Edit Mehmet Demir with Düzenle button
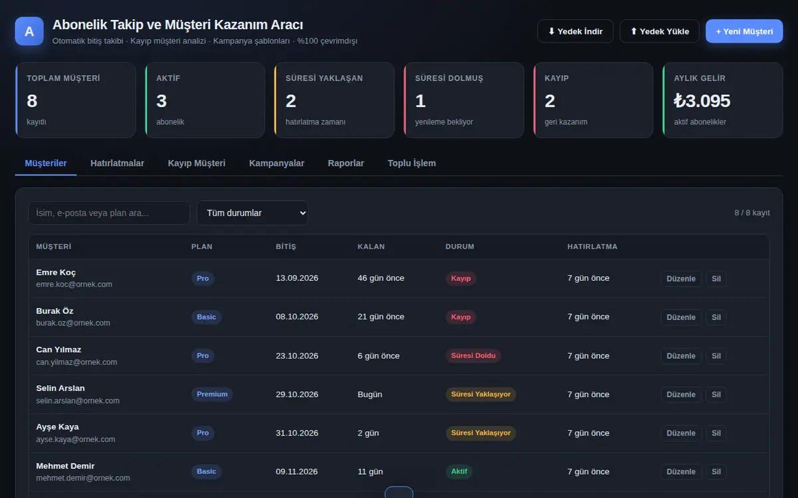This screenshot has width=798, height=498. pos(681,472)
